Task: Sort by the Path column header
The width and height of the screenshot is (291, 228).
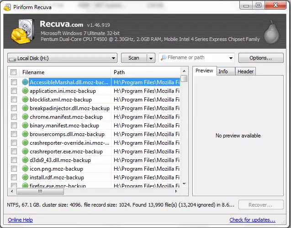Action: [146, 72]
